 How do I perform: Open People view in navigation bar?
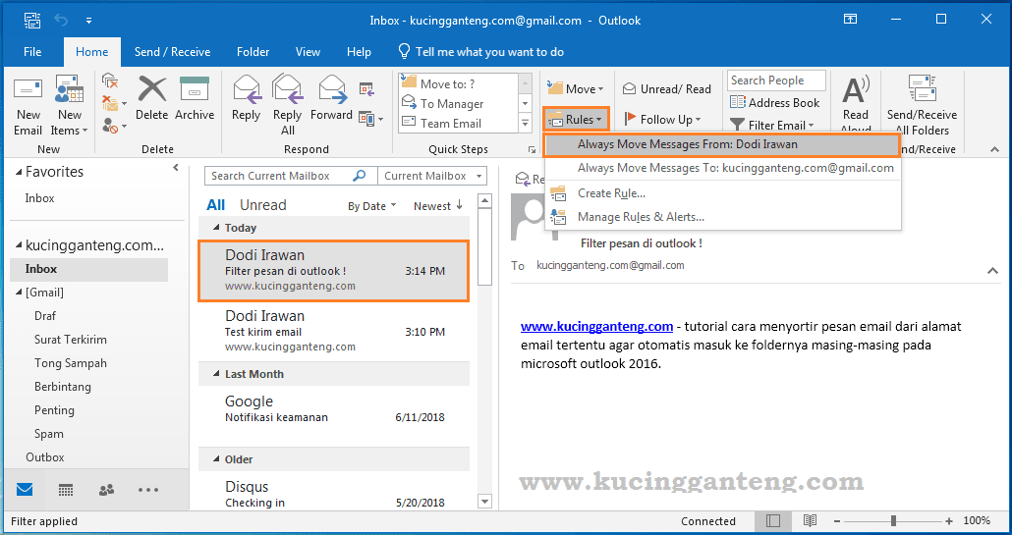click(107, 490)
